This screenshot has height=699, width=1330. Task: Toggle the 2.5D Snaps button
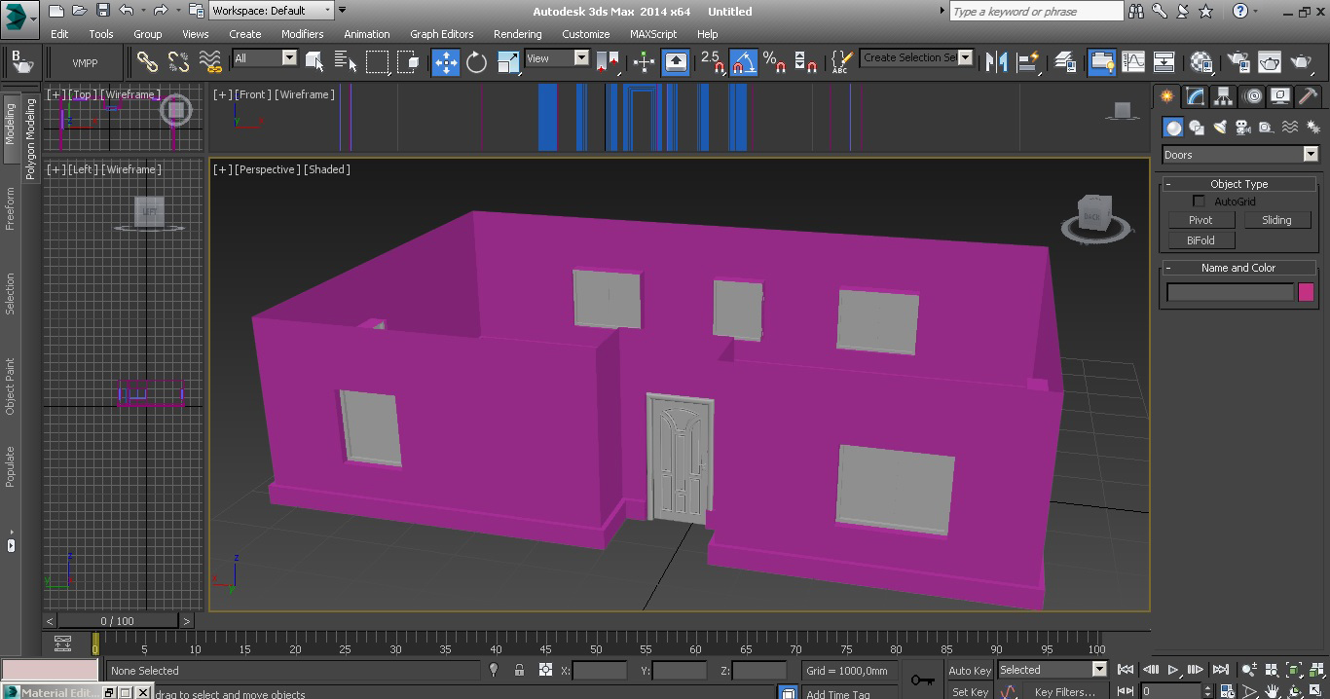coord(712,62)
